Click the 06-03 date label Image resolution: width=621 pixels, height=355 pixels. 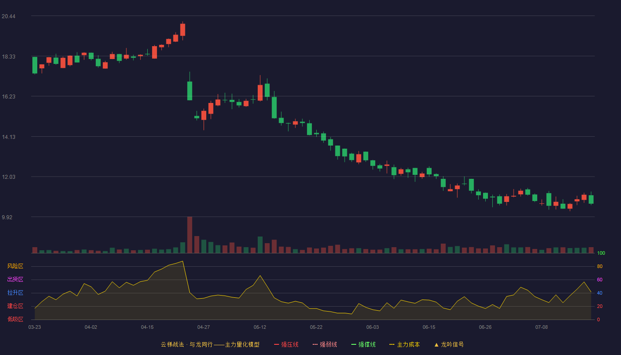click(x=373, y=327)
